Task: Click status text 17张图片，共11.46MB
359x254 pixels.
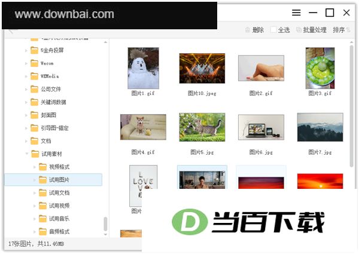Action: point(36,244)
